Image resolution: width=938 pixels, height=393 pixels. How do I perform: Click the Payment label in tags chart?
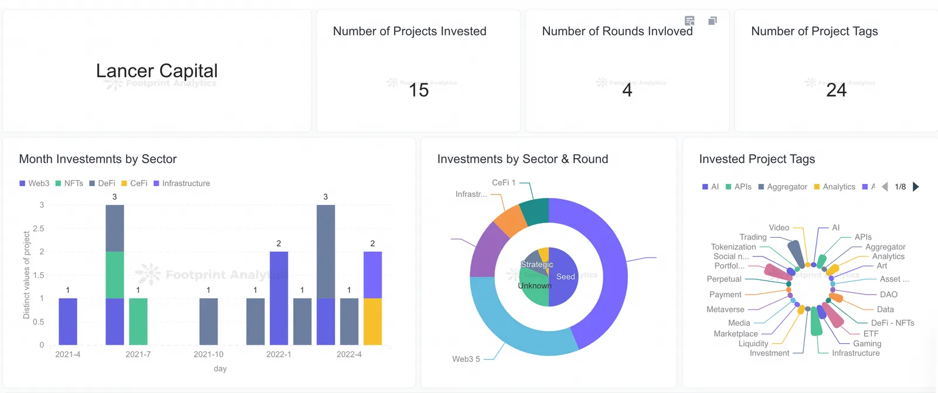pos(725,295)
